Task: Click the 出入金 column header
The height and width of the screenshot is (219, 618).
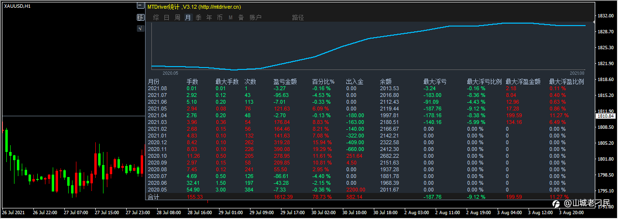Action: (355, 82)
